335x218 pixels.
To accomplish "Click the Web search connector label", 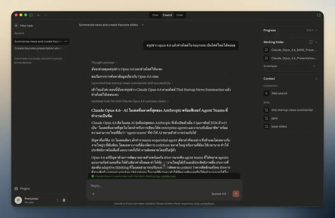I will coord(279,93).
